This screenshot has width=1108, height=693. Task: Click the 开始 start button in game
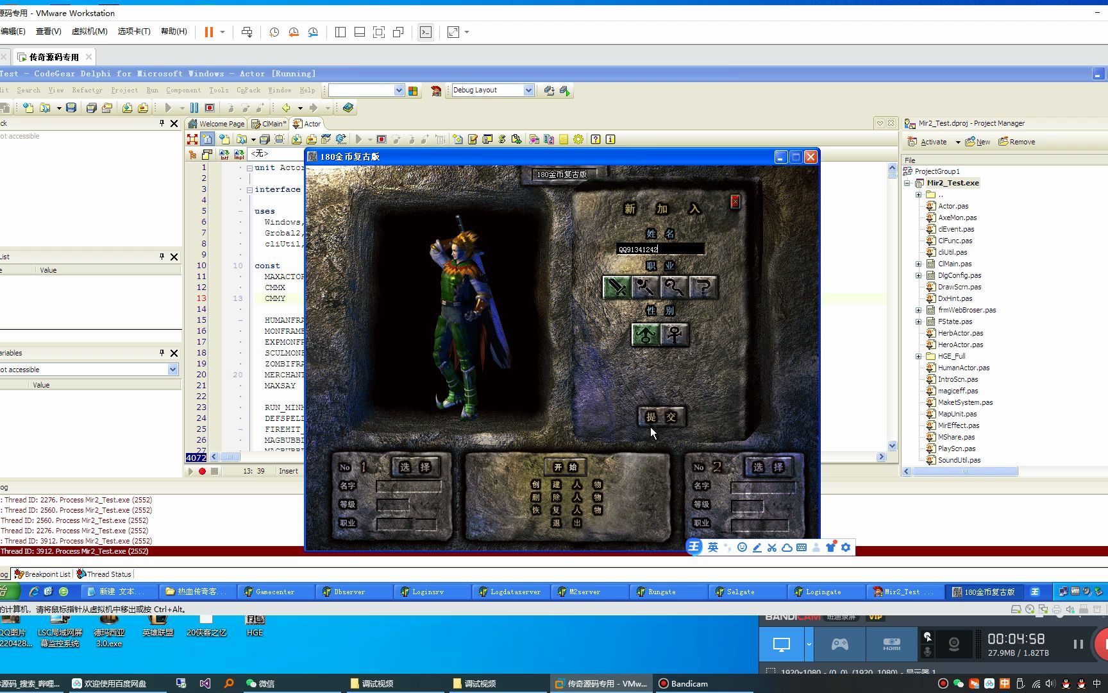click(x=566, y=467)
